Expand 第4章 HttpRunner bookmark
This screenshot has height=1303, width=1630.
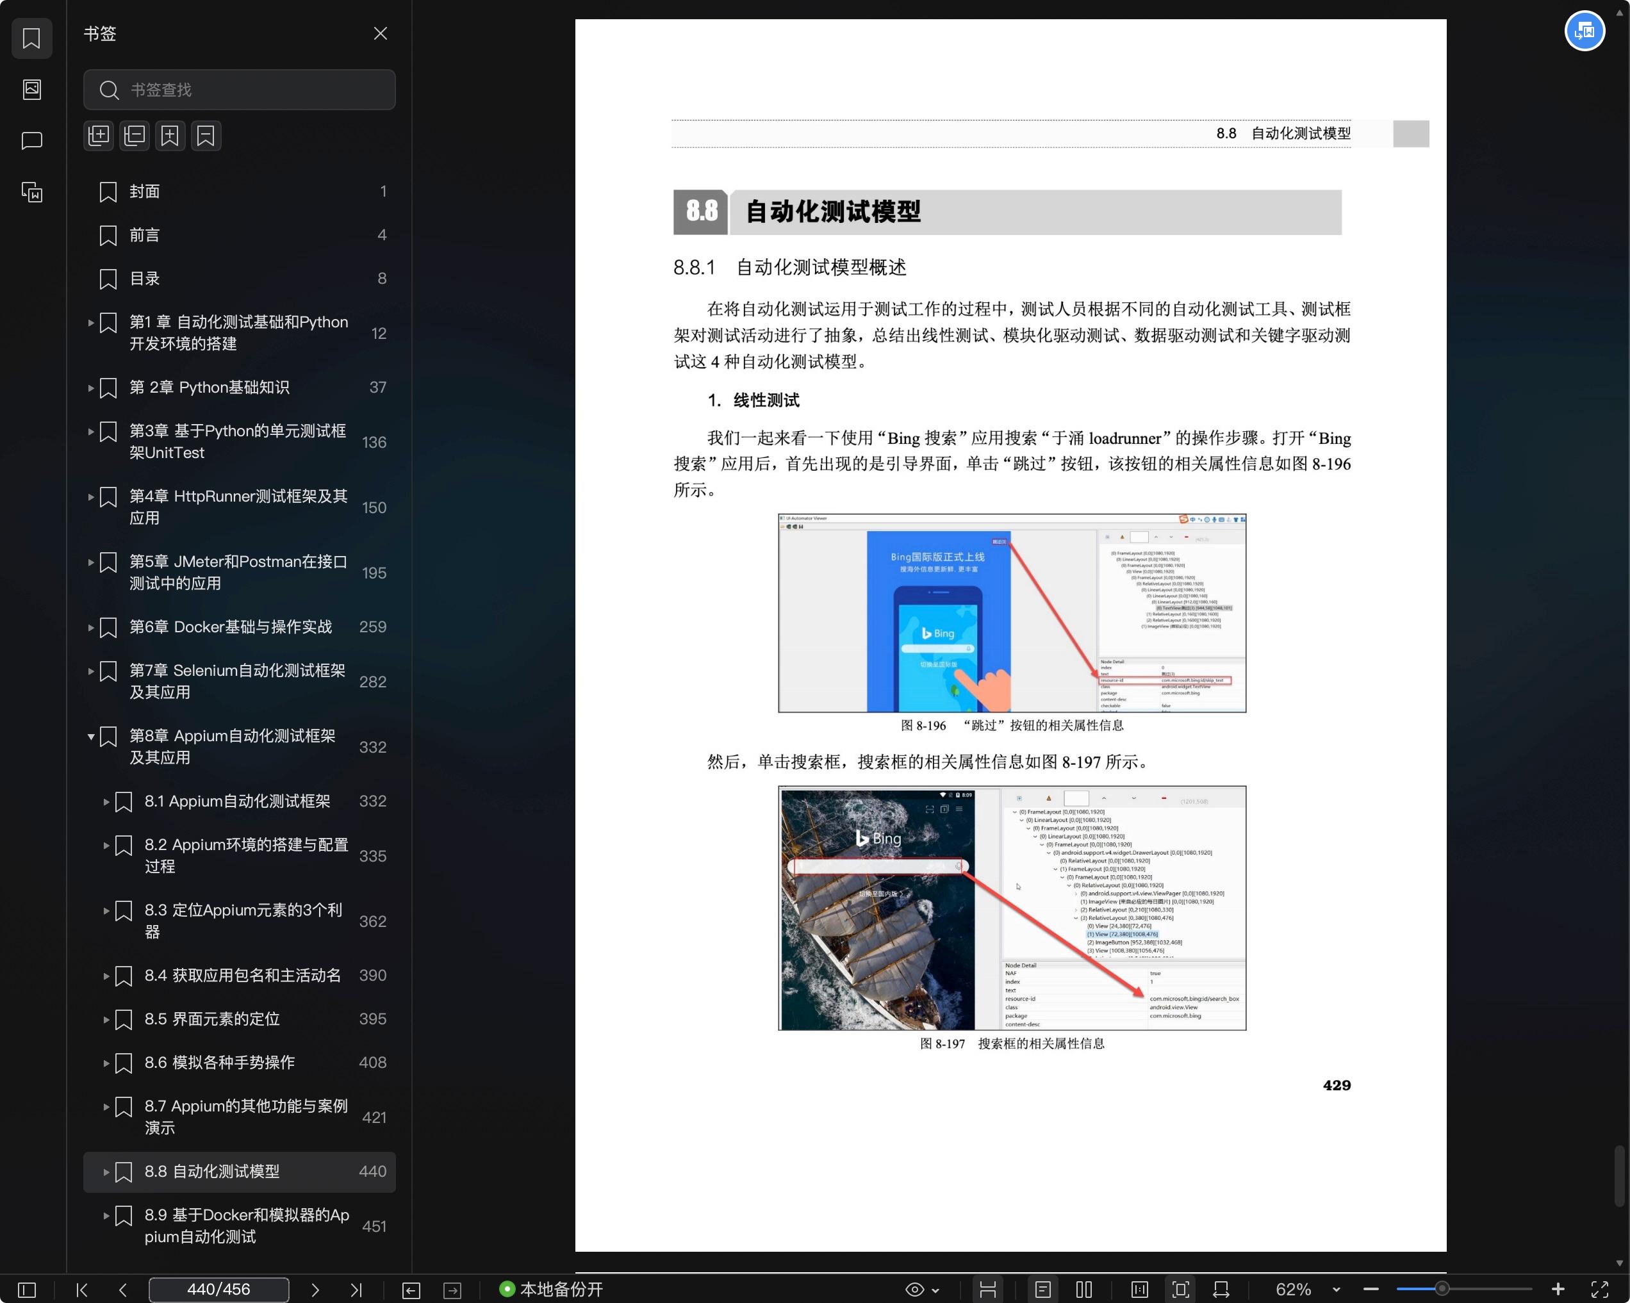coord(91,496)
